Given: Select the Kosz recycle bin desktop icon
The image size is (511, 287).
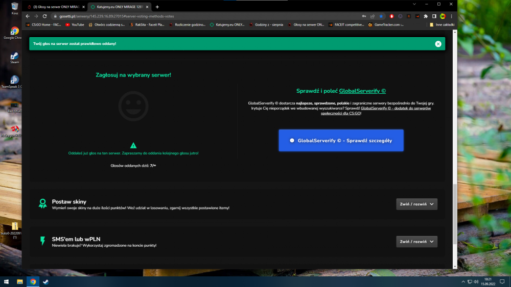Looking at the screenshot, I should [x=15, y=9].
